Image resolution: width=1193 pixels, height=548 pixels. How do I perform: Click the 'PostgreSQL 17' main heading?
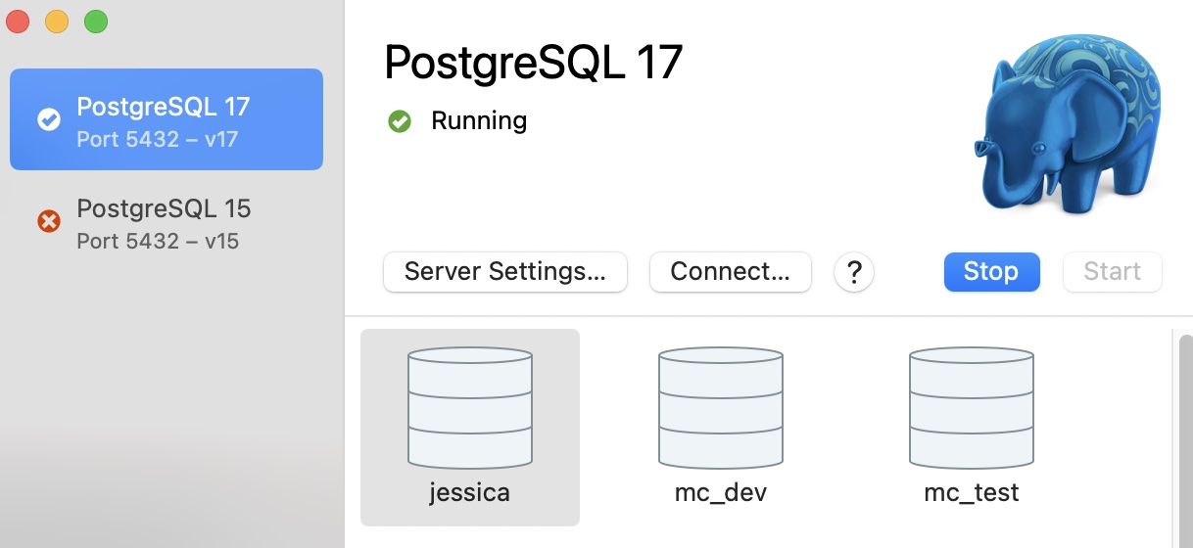tap(533, 63)
